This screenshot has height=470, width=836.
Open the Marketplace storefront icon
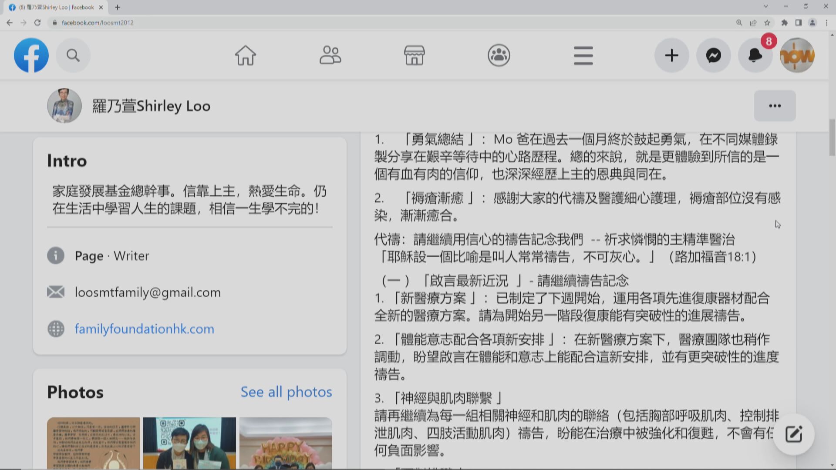[x=414, y=55]
